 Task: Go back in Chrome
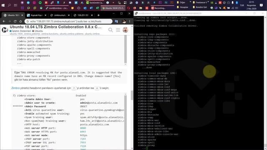[x=4, y=21]
